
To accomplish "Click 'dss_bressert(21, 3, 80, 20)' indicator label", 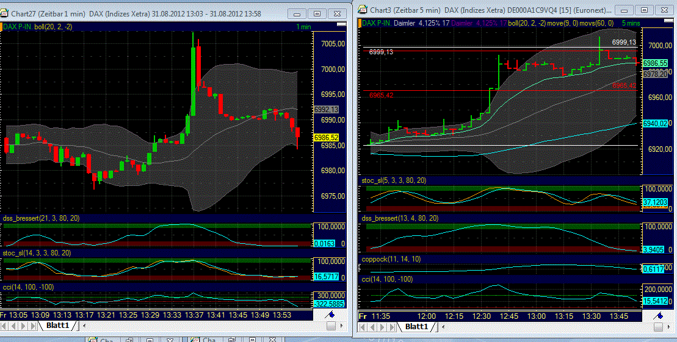I will [x=41, y=218].
